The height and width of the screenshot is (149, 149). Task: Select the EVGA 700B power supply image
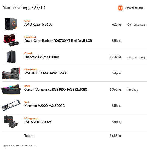[11, 122]
